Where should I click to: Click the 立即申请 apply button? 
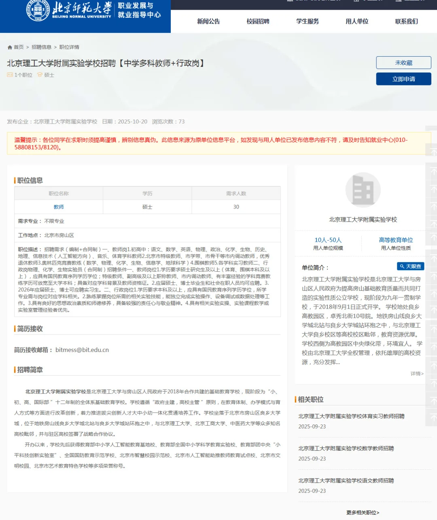coord(403,79)
